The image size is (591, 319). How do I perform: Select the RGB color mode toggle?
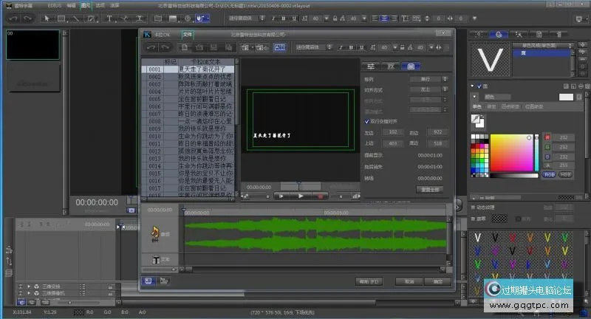pyautogui.click(x=549, y=174)
